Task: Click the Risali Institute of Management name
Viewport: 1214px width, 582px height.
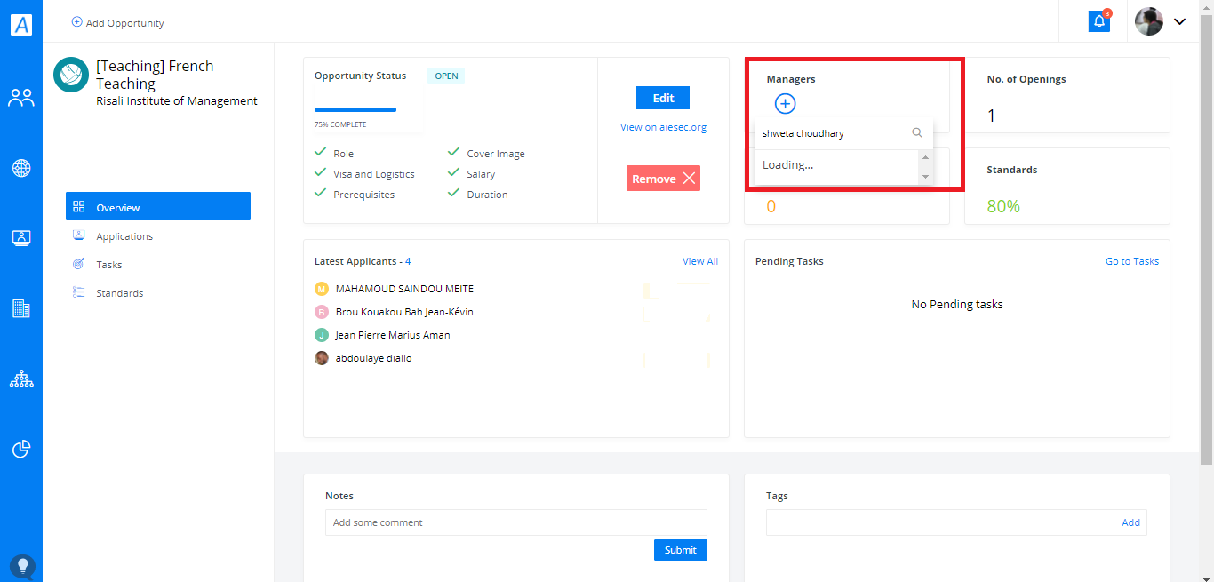Action: (x=177, y=101)
